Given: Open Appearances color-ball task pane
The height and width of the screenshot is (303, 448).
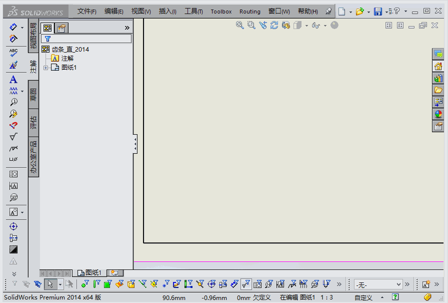Looking at the screenshot, I should pyautogui.click(x=438, y=114).
